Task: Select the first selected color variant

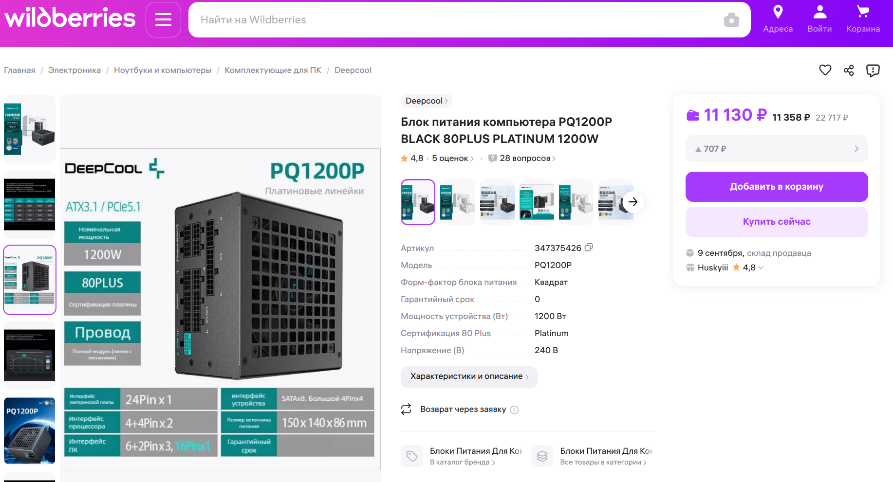Action: point(418,202)
